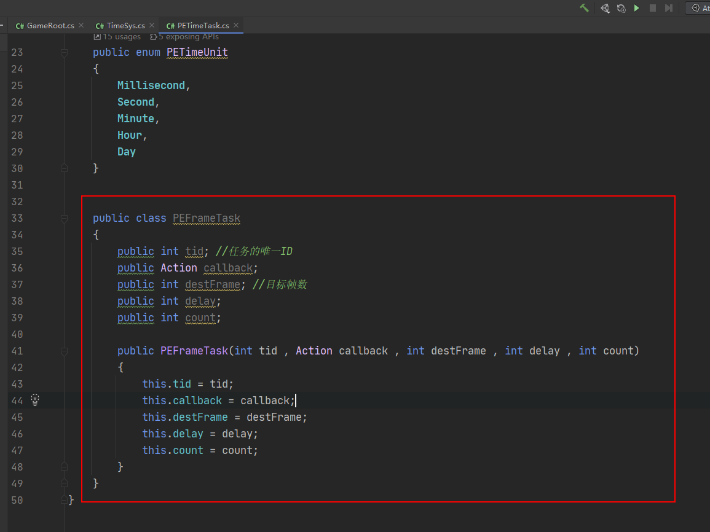Click the grey Step frame button
Viewport: 710px width, 532px height.
click(668, 8)
